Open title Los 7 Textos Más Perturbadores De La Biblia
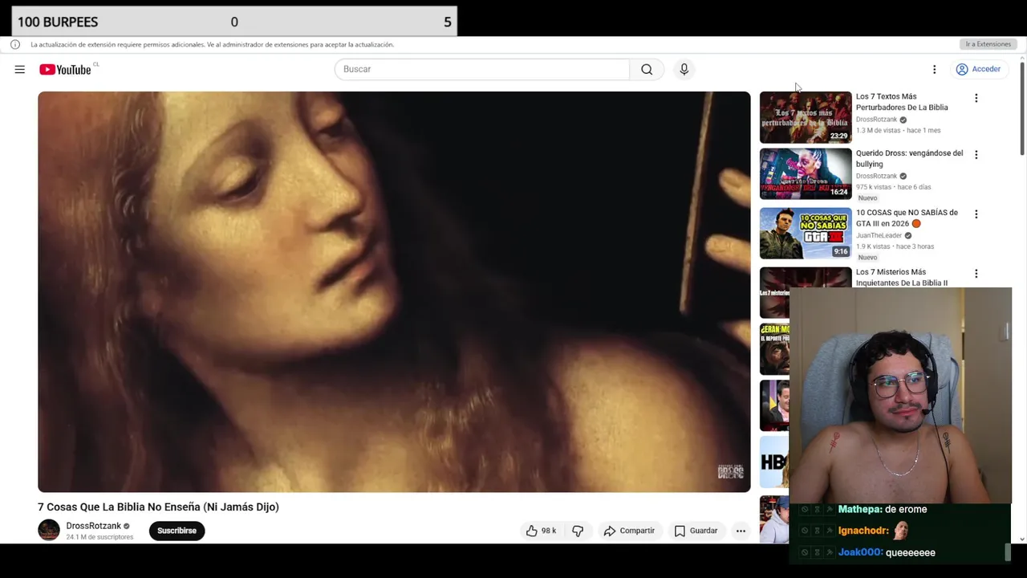 coord(902,102)
